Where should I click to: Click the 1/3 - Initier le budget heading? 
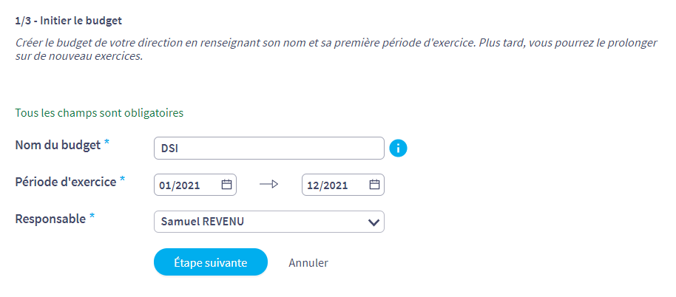(x=69, y=20)
